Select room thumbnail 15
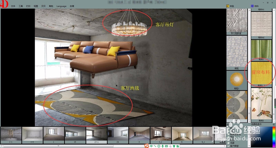This screenshot has height=148, width=276. point(75,135)
